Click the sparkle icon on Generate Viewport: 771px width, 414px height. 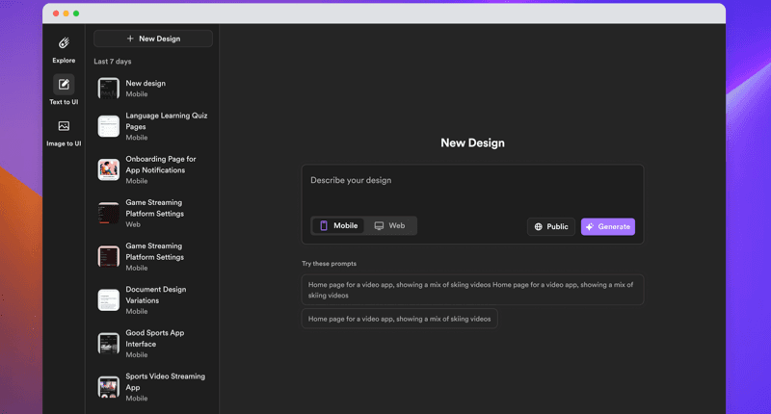[x=590, y=227]
